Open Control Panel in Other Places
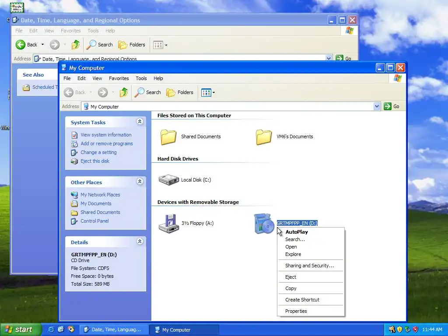 94,221
